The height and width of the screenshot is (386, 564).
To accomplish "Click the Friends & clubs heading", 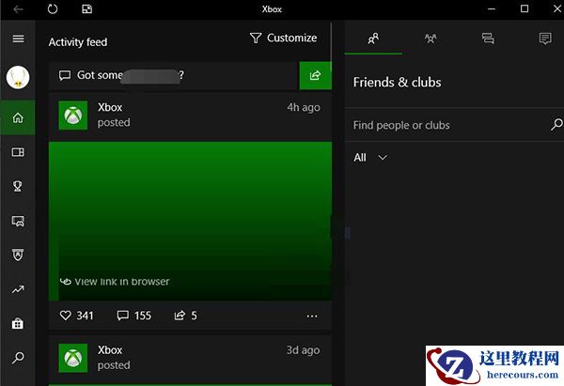I will (x=397, y=83).
